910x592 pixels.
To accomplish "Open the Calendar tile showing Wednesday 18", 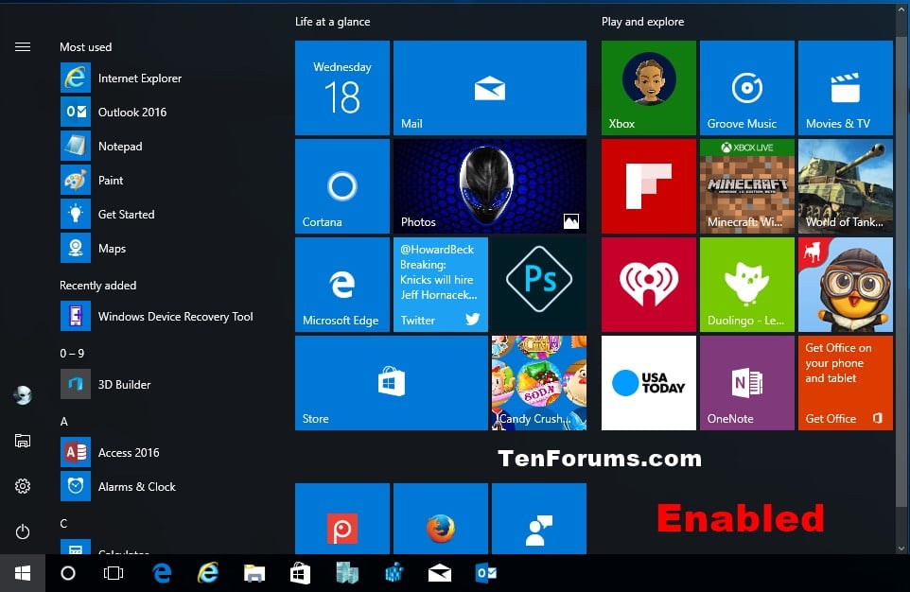I will (342, 88).
